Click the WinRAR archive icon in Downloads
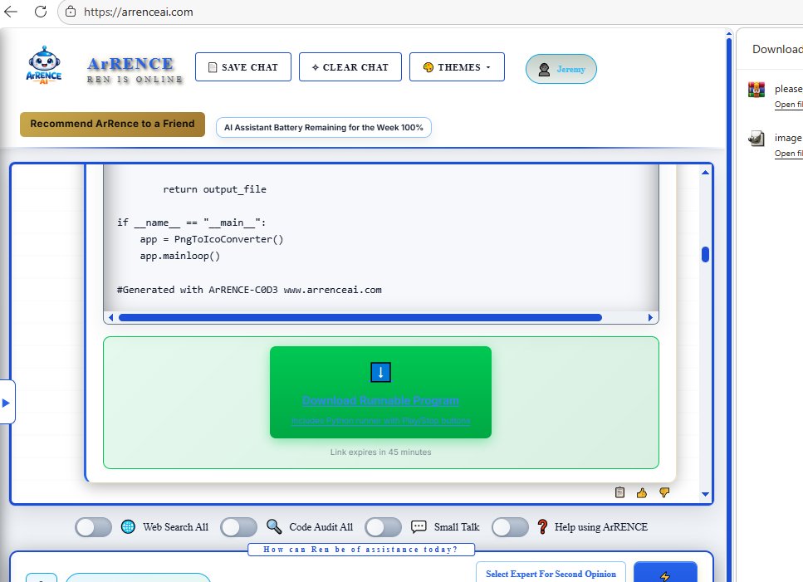The height and width of the screenshot is (582, 803). click(x=756, y=90)
